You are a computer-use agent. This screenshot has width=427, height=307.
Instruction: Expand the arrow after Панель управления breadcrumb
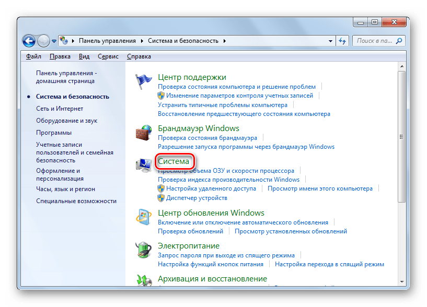pos(142,41)
